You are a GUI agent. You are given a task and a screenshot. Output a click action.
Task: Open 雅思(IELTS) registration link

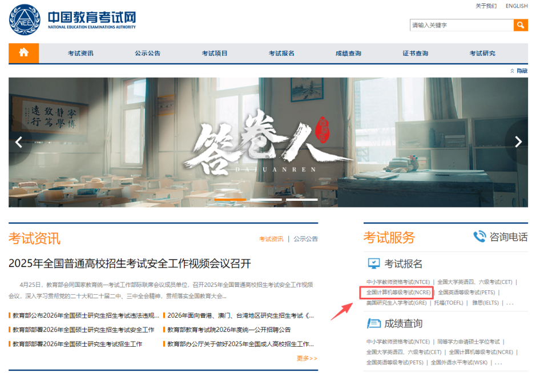[485, 303]
